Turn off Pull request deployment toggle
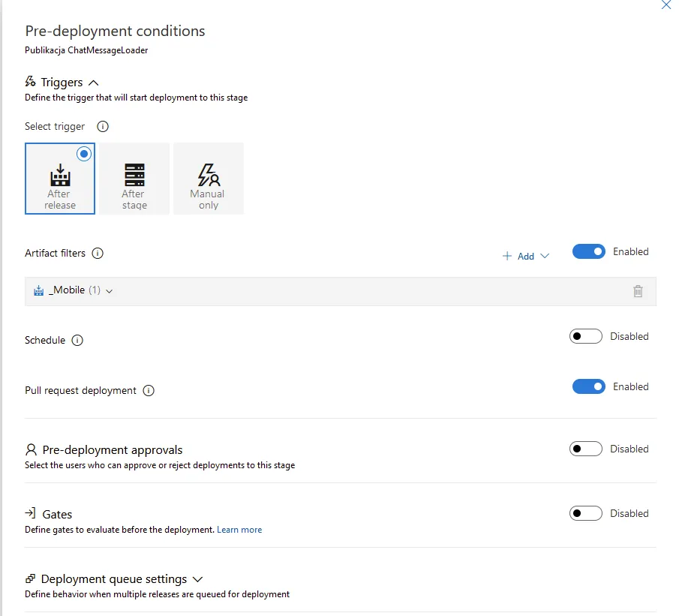The width and height of the screenshot is (679, 616). click(588, 387)
